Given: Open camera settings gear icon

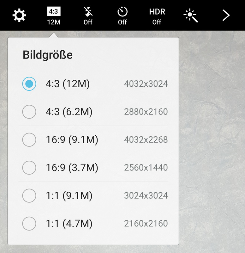Looking at the screenshot, I should (x=19, y=15).
